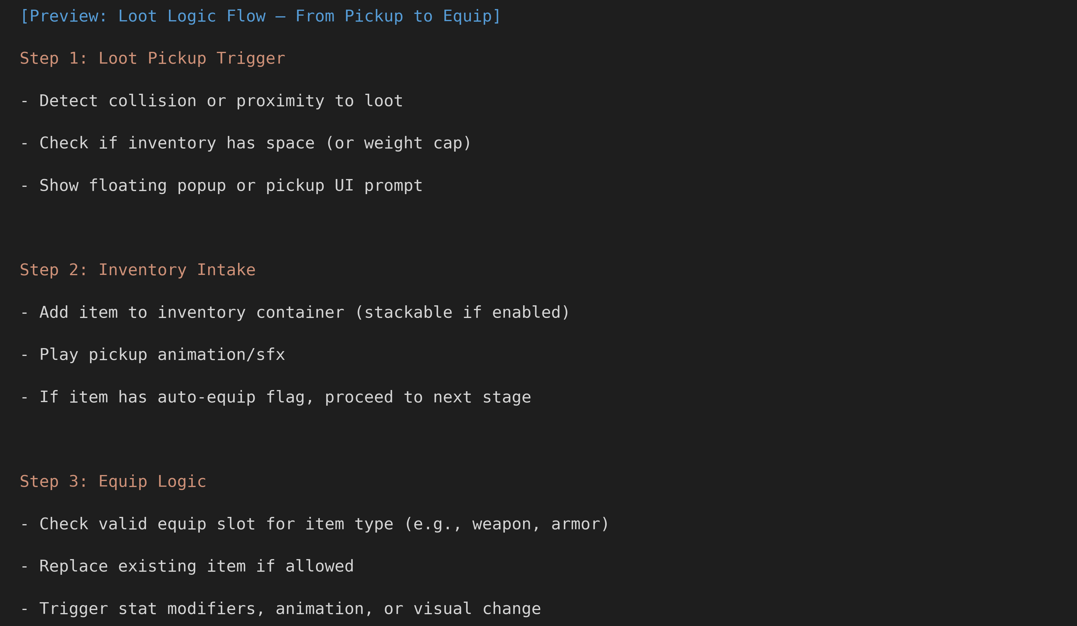Click the Detect collision or proximity line
This screenshot has width=1077, height=626.
coord(211,101)
